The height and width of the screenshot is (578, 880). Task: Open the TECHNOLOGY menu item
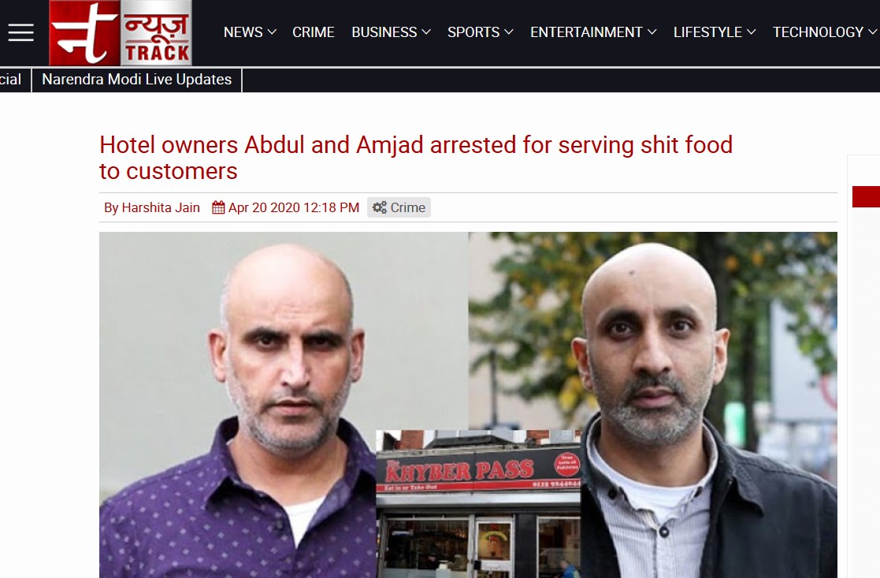pos(818,32)
